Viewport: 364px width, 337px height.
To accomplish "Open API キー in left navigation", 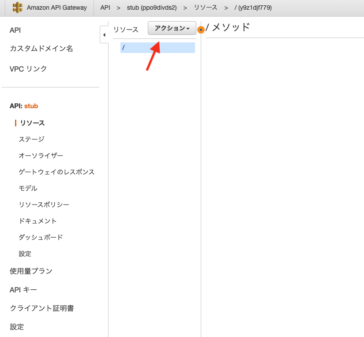I will click(23, 290).
